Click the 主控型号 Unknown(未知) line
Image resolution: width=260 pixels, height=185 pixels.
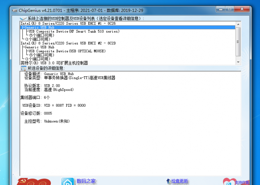[x=47, y=121]
